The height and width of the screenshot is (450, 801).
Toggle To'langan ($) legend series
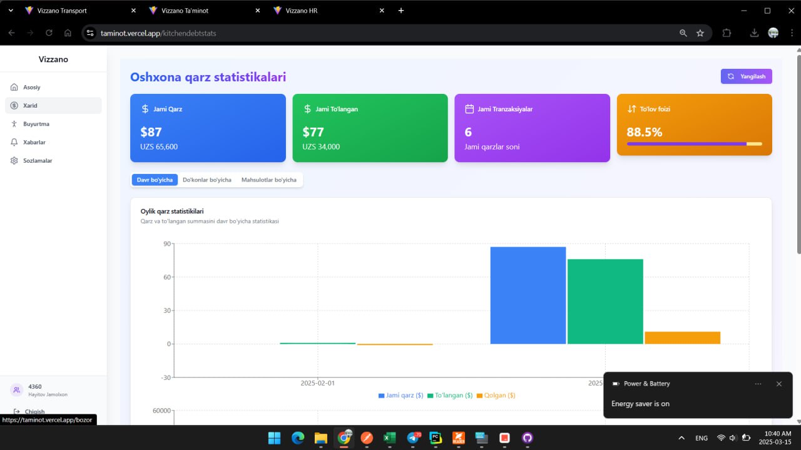[450, 396]
